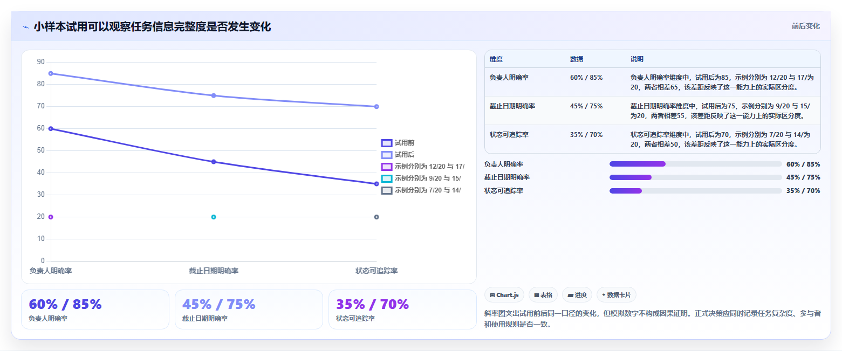Select the 进度 tag chip
Screen dimensions: 842x351
[577, 295]
